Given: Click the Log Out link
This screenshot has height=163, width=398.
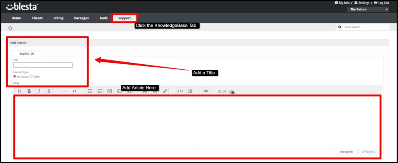Looking at the screenshot, I should [382, 3].
